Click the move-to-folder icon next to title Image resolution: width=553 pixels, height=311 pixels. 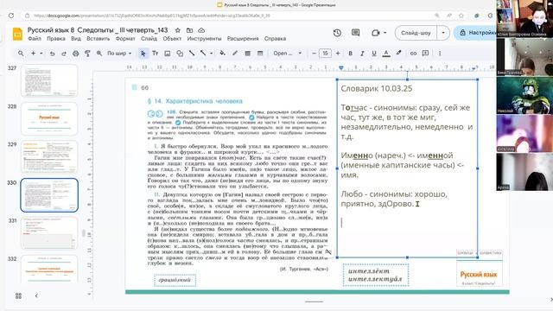(189, 30)
